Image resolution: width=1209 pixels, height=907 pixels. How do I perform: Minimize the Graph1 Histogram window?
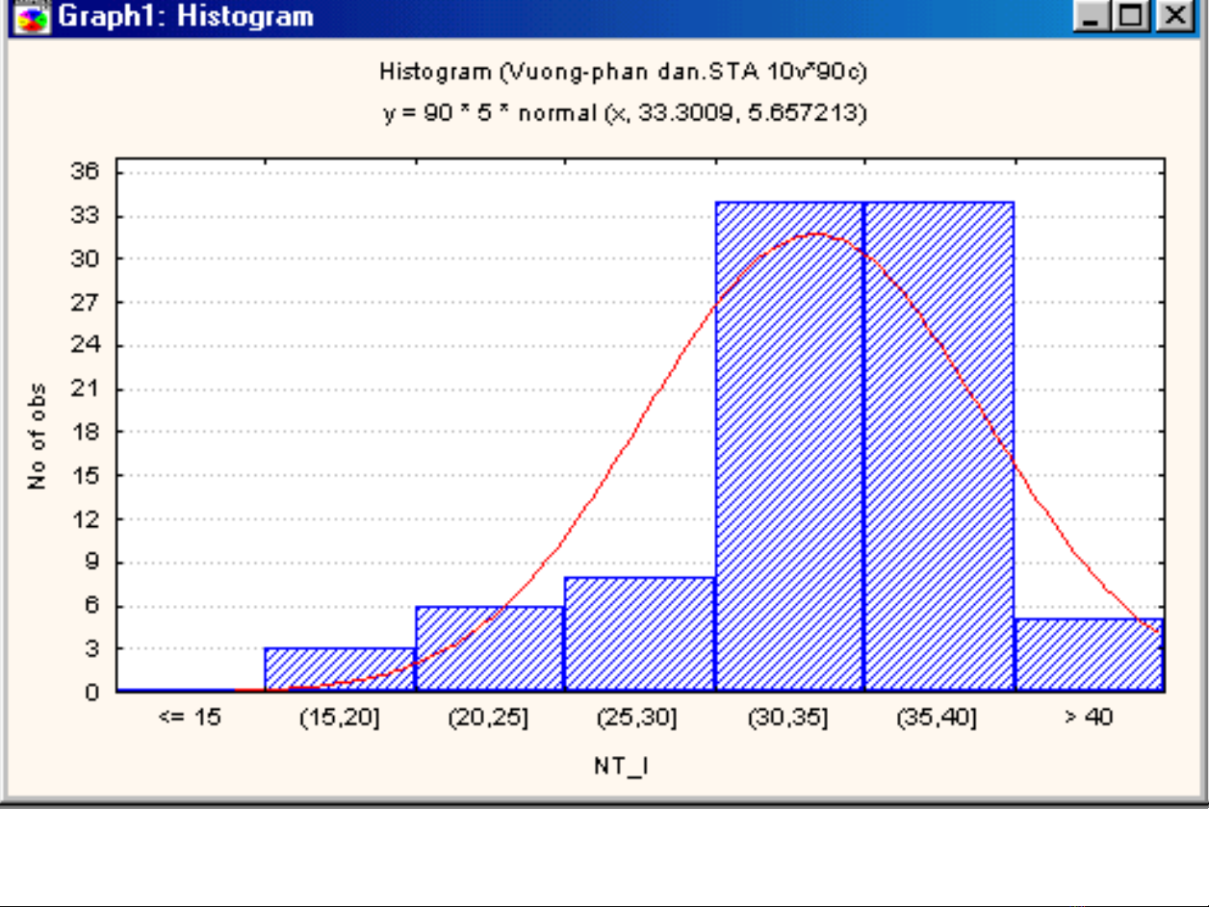(x=1091, y=17)
